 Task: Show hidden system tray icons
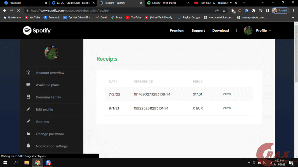(249, 163)
